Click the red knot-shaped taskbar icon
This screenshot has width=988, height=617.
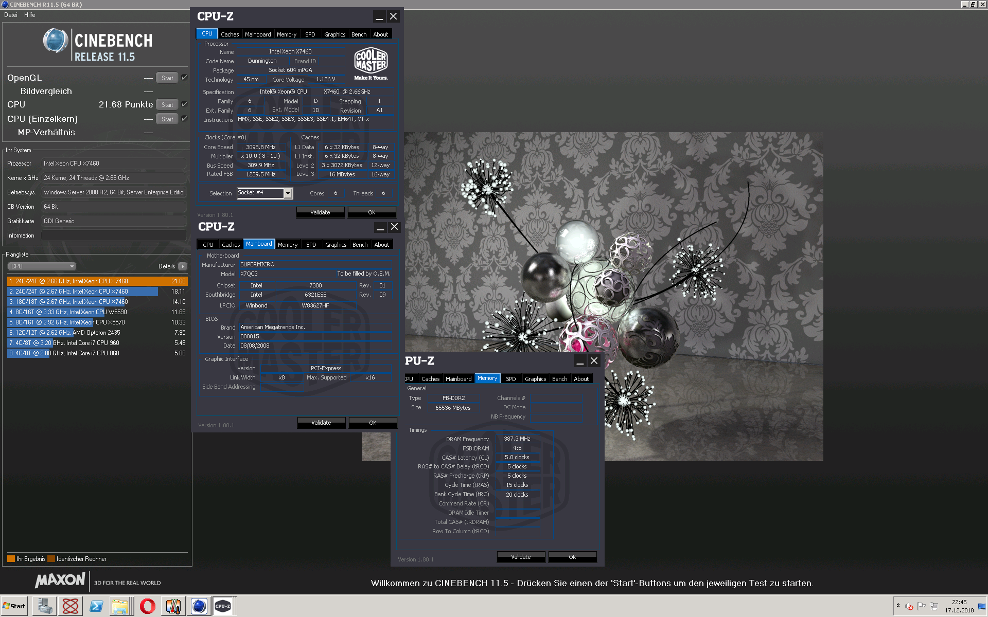pyautogui.click(x=70, y=606)
